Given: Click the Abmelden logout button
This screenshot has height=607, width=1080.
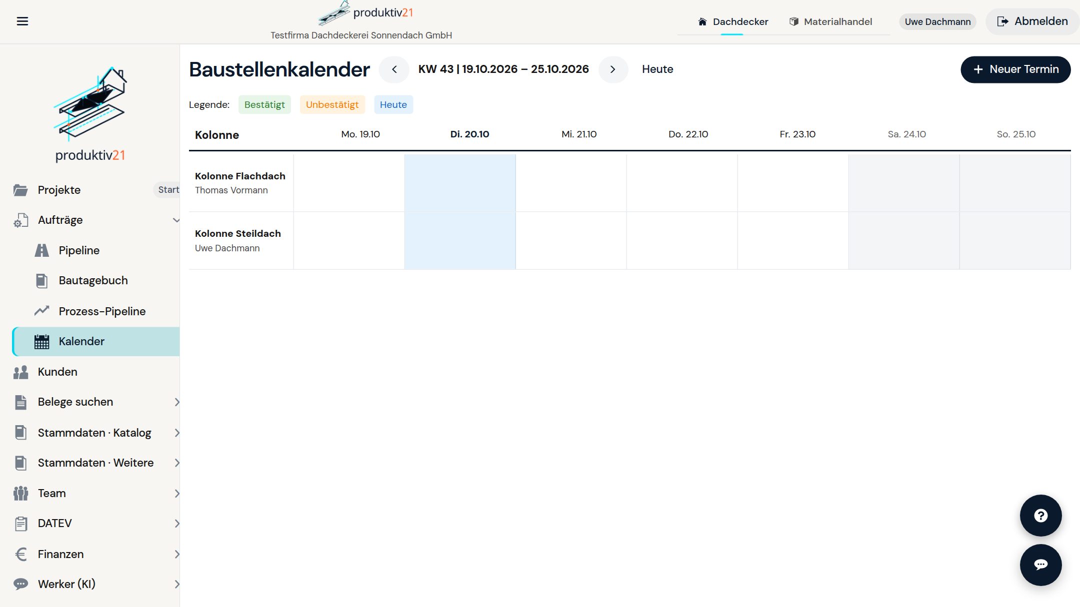Looking at the screenshot, I should [x=1032, y=21].
